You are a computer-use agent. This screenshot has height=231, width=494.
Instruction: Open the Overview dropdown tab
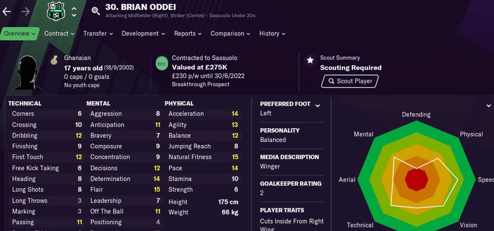[20, 34]
